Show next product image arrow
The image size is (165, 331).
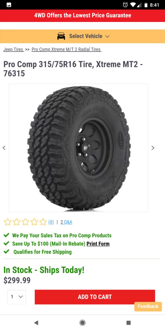point(153,148)
